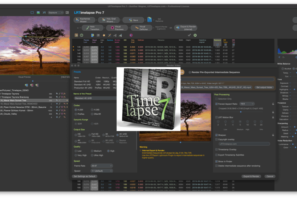Select the 18_Masai Mara Sunset Tree folder

[34, 100]
